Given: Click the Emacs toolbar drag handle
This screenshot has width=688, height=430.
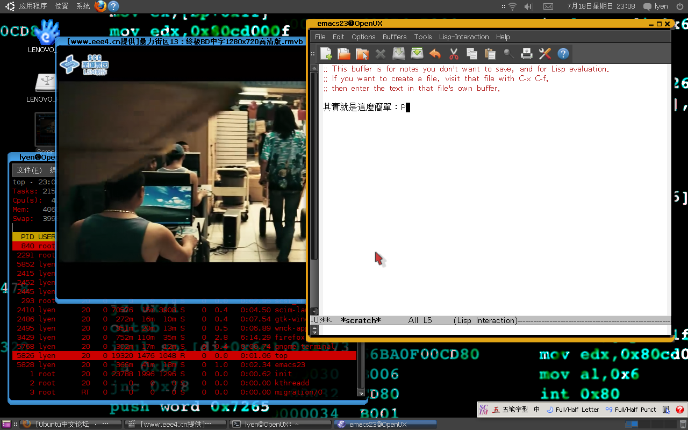Looking at the screenshot, I should point(313,54).
